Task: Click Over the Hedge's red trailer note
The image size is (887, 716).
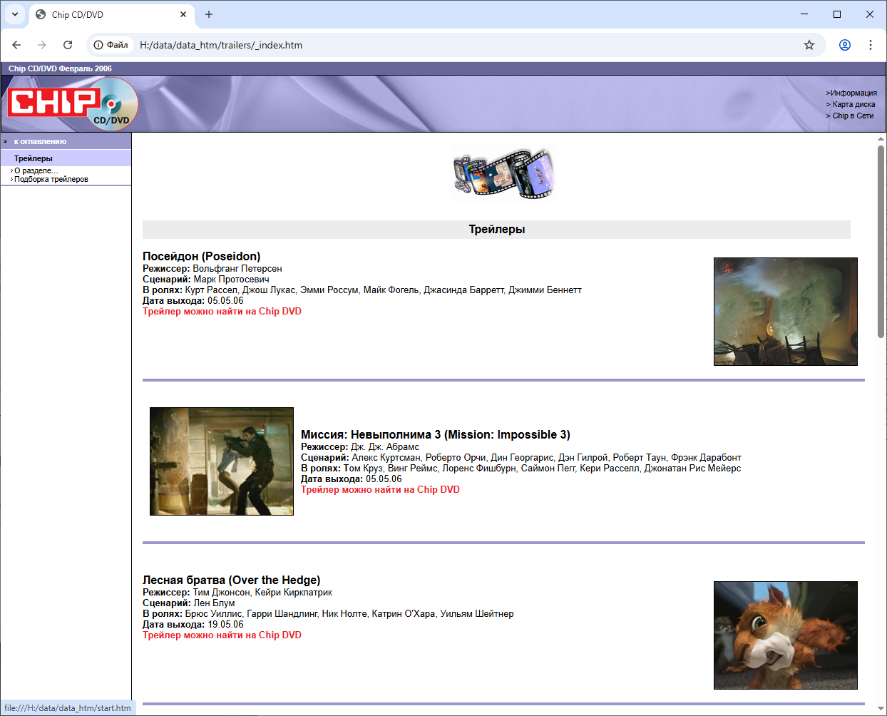Action: [222, 635]
